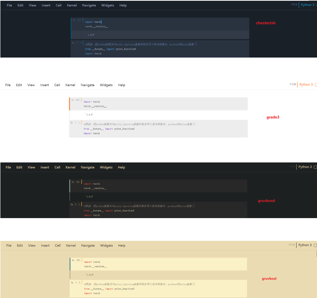Open Insert menu in dark-blue notebook
The image size is (317, 298).
tap(46, 5)
